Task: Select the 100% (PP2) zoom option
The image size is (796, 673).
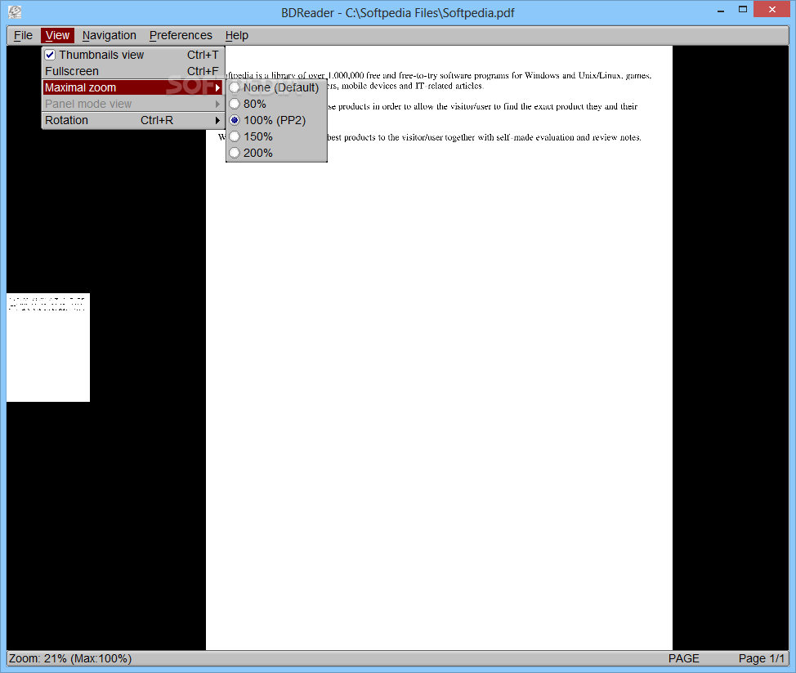Action: point(277,120)
